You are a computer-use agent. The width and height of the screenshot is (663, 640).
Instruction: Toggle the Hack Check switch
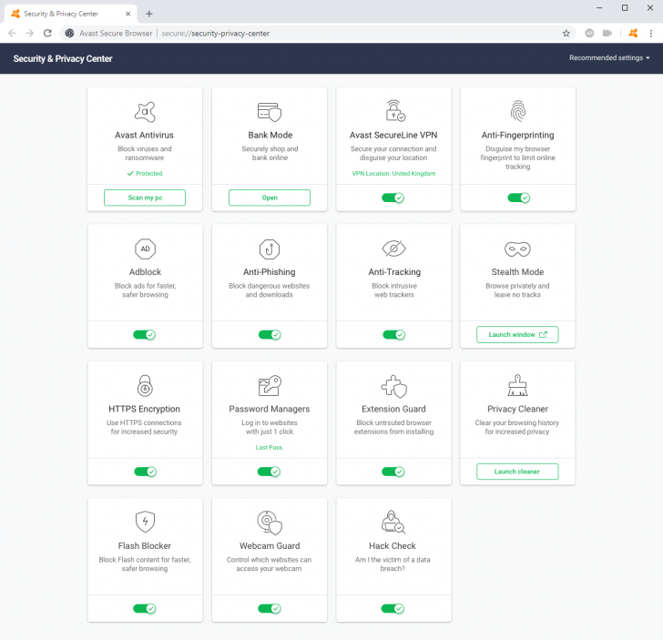point(393,608)
